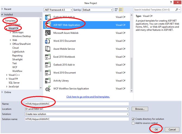Click the OK button
This screenshot has height=134, width=182.
(x=156, y=129)
